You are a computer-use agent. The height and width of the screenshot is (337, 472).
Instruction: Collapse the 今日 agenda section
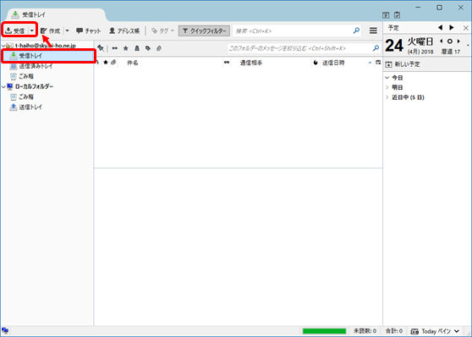pos(387,78)
